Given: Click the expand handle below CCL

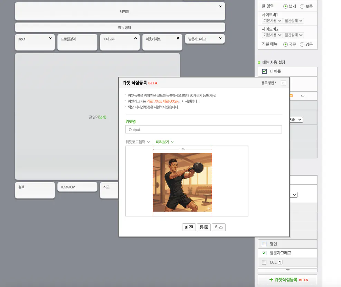Looking at the screenshot, I should (x=288, y=270).
